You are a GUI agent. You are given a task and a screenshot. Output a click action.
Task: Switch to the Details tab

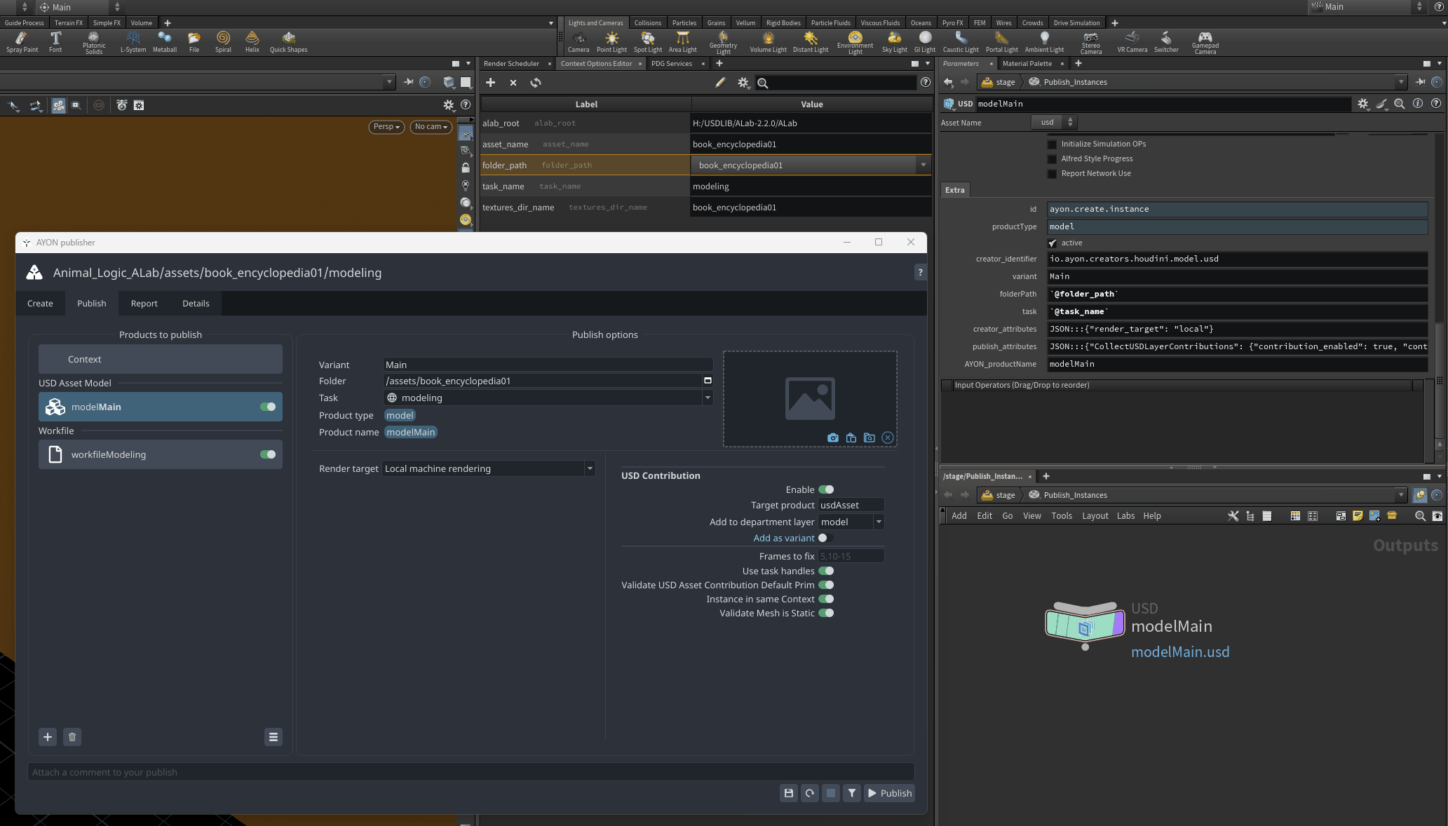click(196, 303)
